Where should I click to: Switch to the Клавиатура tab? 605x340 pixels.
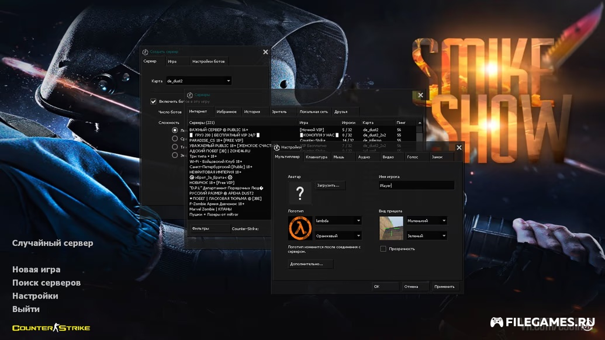[316, 157]
